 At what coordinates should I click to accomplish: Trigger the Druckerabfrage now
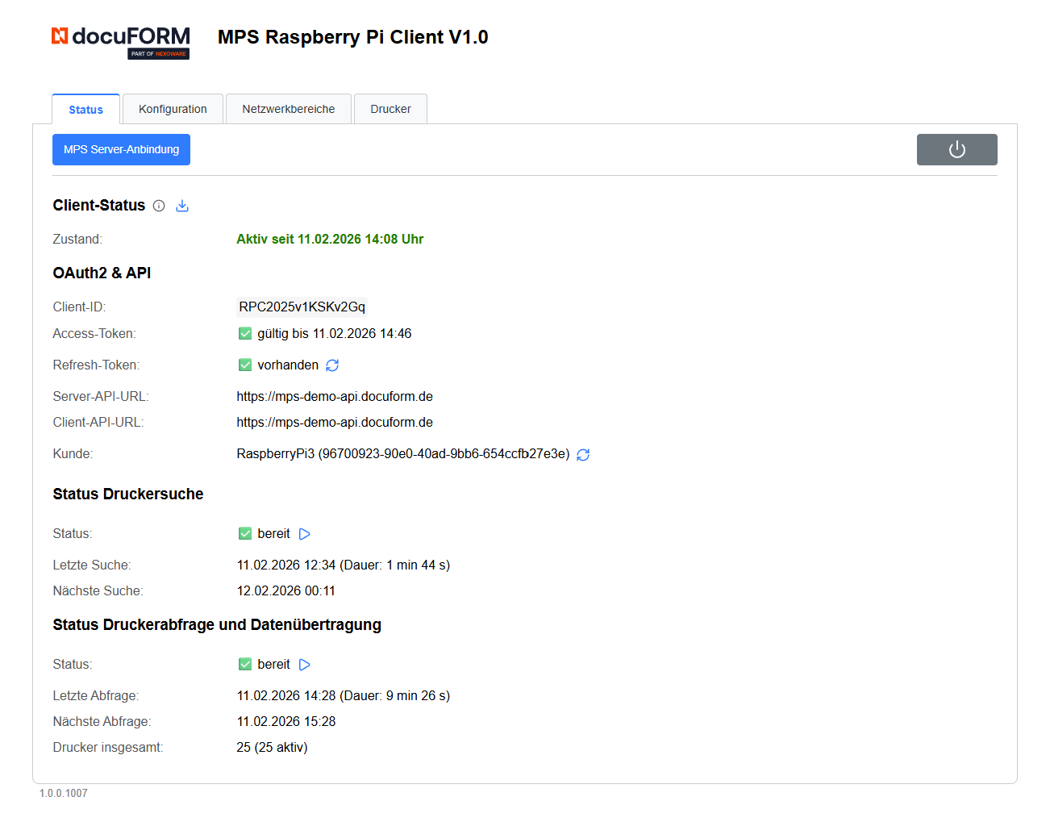click(x=304, y=664)
